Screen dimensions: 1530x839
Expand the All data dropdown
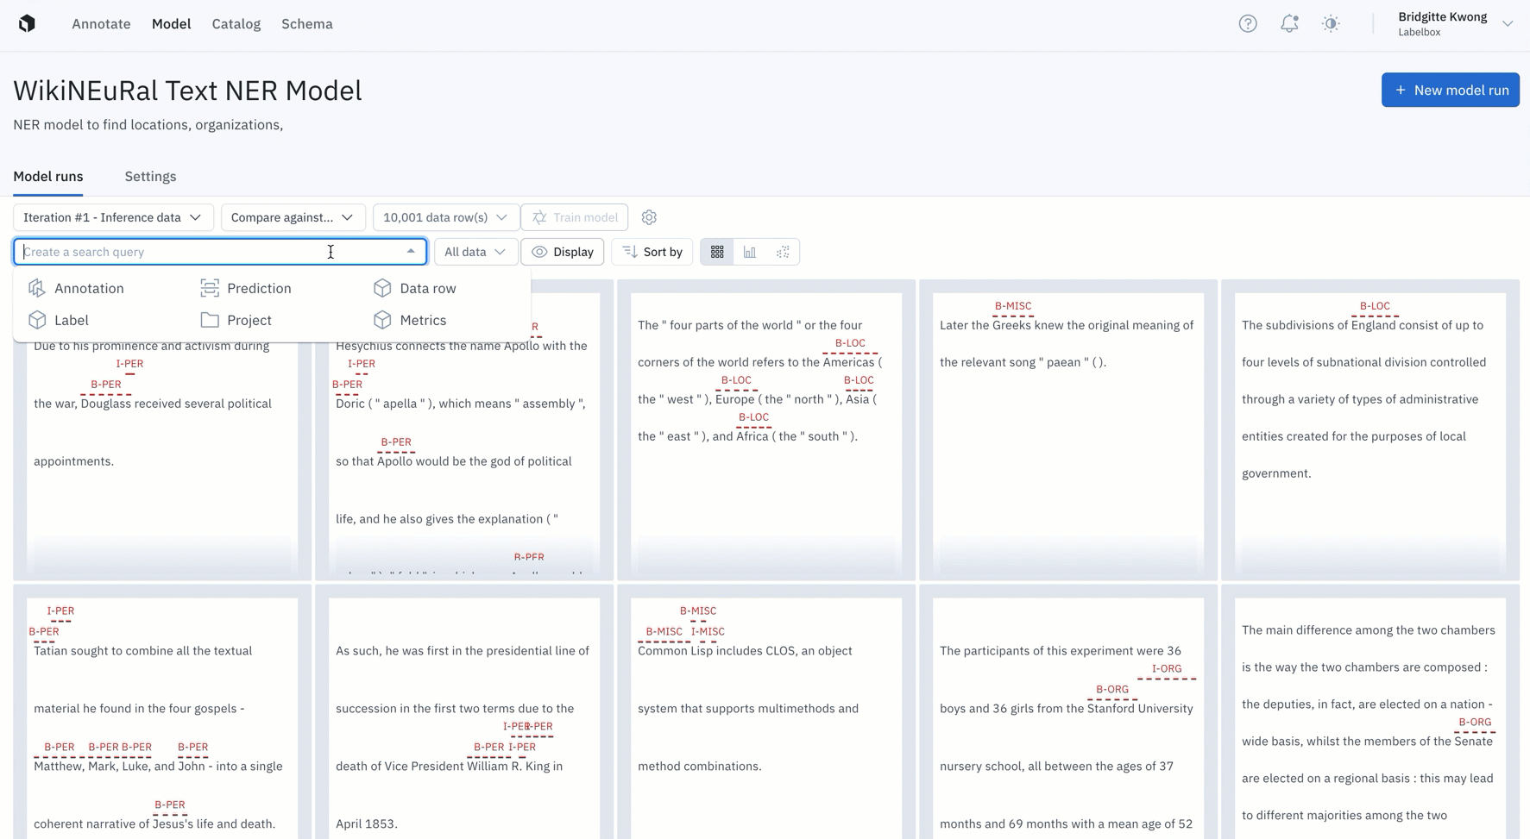pos(475,252)
